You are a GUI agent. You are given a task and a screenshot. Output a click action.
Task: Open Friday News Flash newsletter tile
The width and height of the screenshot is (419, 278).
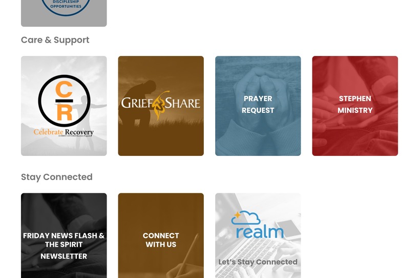pos(64,235)
